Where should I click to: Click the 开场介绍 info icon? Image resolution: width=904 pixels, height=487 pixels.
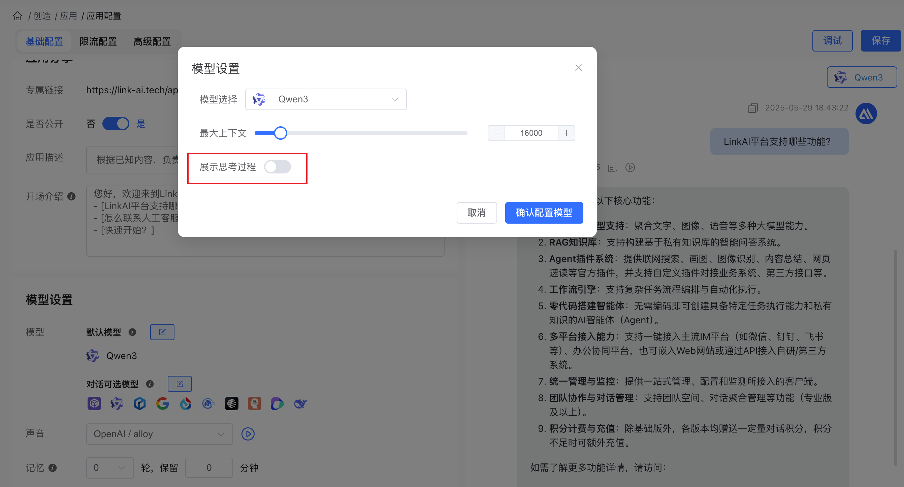pos(71,196)
